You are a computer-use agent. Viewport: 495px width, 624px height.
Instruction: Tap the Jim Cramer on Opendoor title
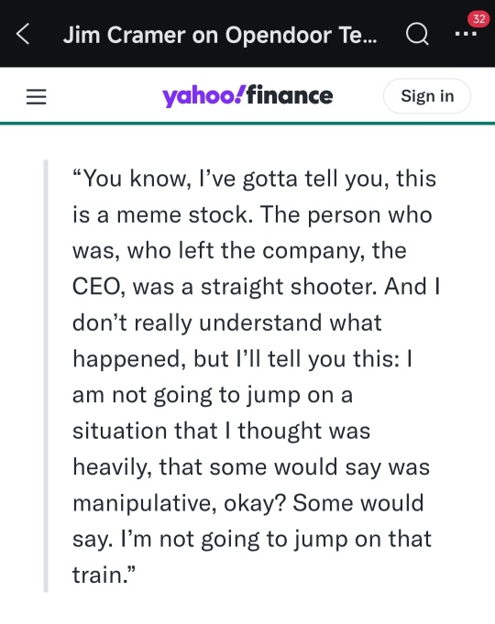[x=220, y=35]
